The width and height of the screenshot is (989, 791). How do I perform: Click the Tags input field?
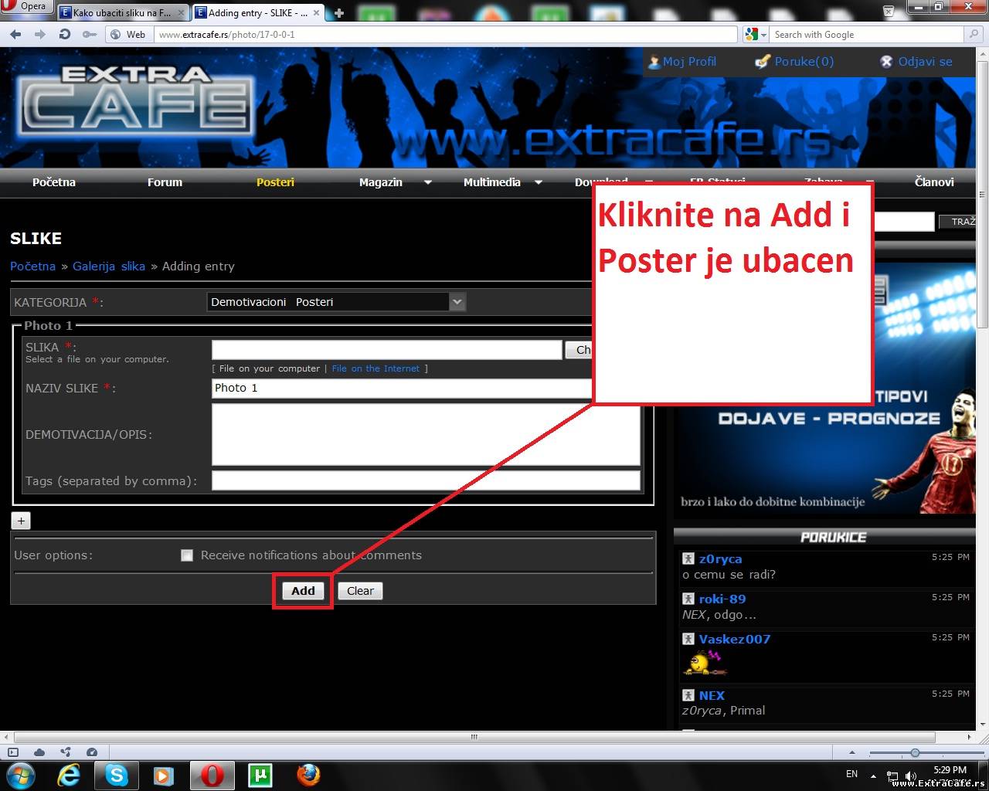(x=426, y=480)
